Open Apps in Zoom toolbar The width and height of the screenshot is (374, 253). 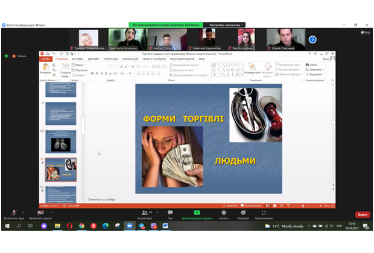(x=264, y=213)
